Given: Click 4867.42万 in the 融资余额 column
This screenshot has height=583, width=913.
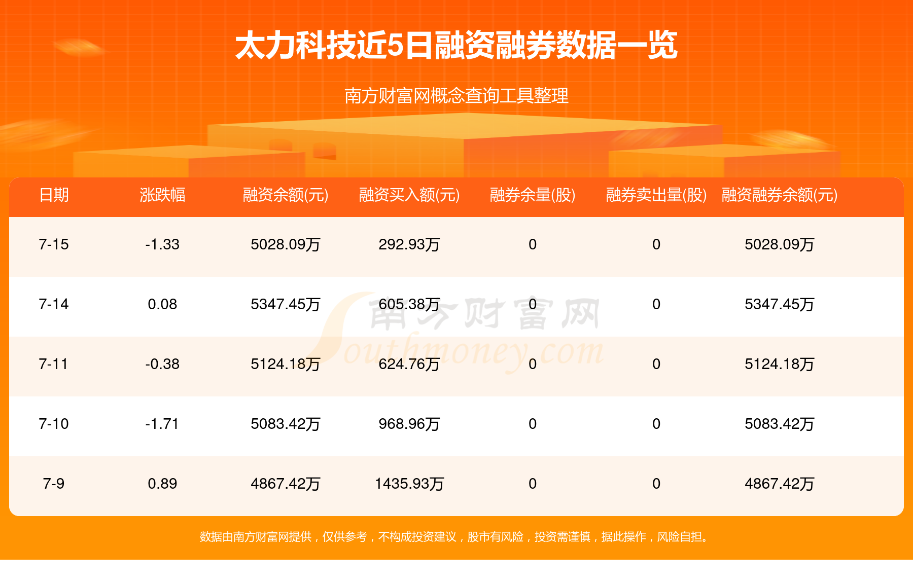Looking at the screenshot, I should [286, 484].
